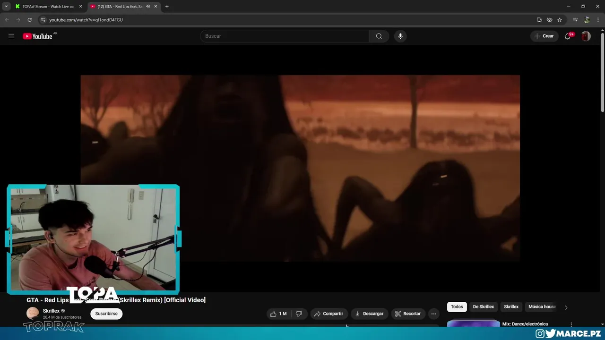The height and width of the screenshot is (340, 605).
Task: Open the YouTube hamburger guide menu
Action: 11,36
